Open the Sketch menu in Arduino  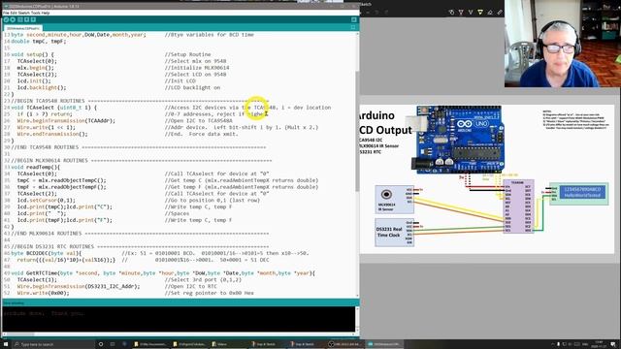23,13
